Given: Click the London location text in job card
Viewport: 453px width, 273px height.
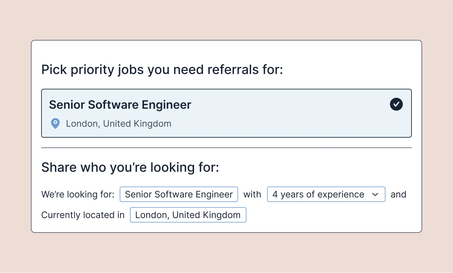Looking at the screenshot, I should pyautogui.click(x=118, y=124).
